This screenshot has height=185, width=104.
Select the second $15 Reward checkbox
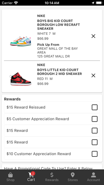pos(94,142)
